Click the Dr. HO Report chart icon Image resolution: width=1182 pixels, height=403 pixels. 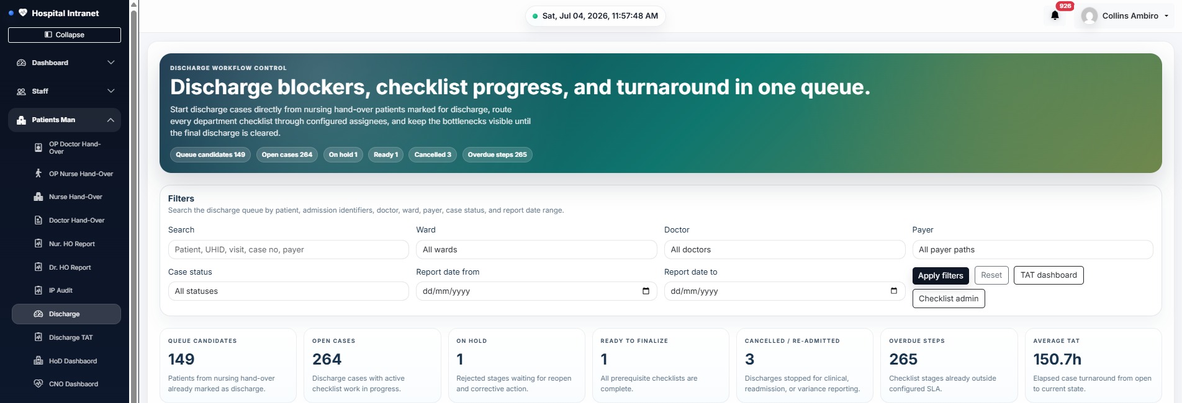(38, 267)
